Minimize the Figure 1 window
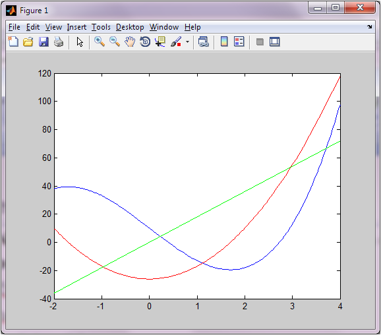381x335 pixels. point(317,8)
